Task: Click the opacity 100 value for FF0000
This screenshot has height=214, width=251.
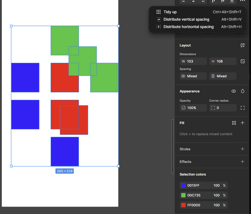Action: pos(216,205)
